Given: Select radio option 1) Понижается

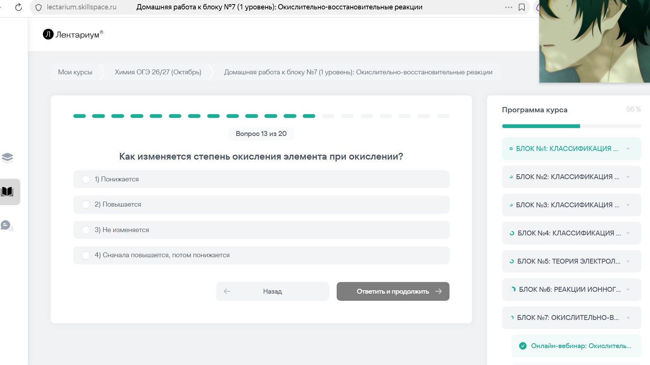Looking at the screenshot, I should pos(86,179).
